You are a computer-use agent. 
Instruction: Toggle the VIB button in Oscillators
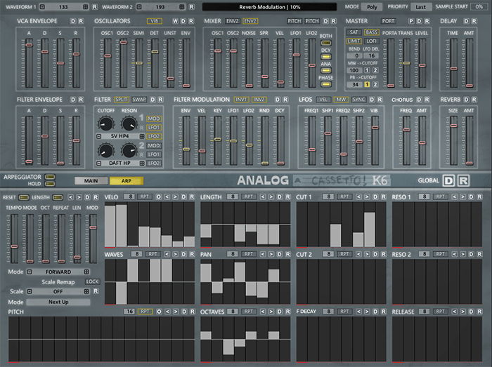(155, 21)
